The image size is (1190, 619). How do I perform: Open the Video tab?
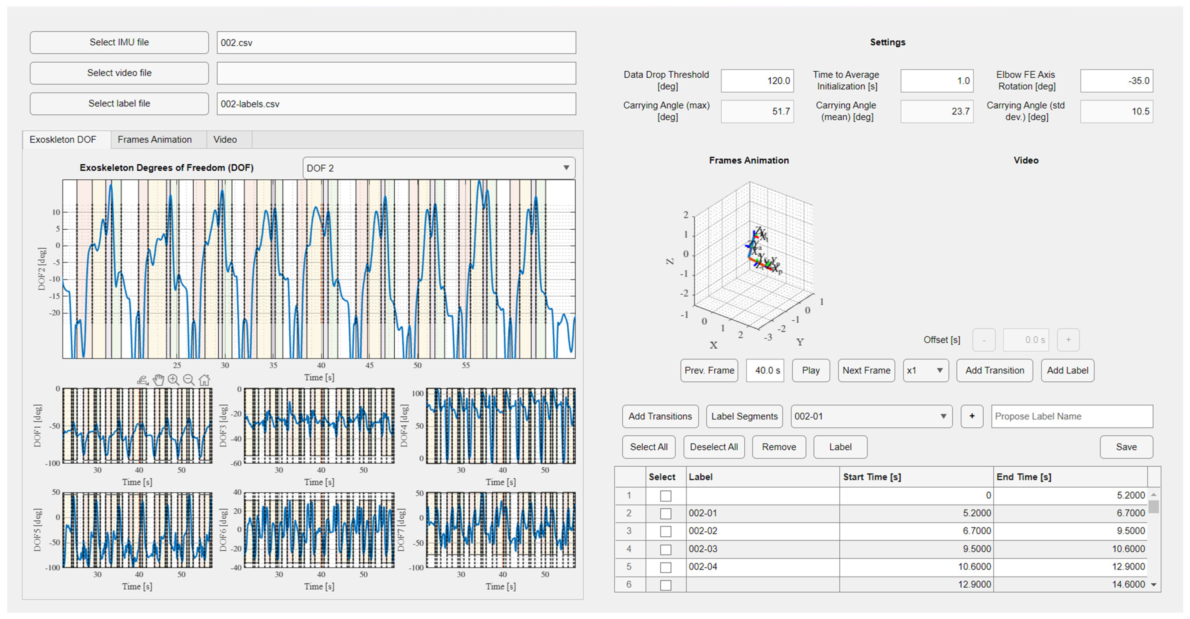point(225,139)
